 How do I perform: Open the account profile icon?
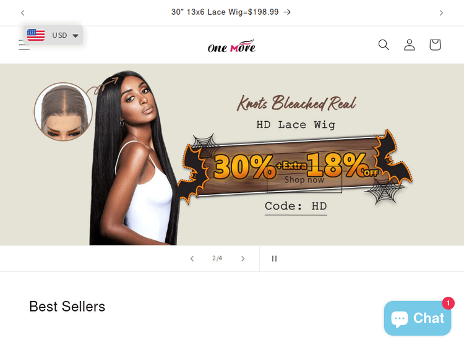pos(410,45)
